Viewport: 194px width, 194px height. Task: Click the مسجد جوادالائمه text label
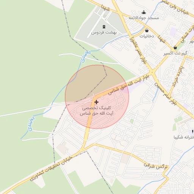tap(144, 18)
